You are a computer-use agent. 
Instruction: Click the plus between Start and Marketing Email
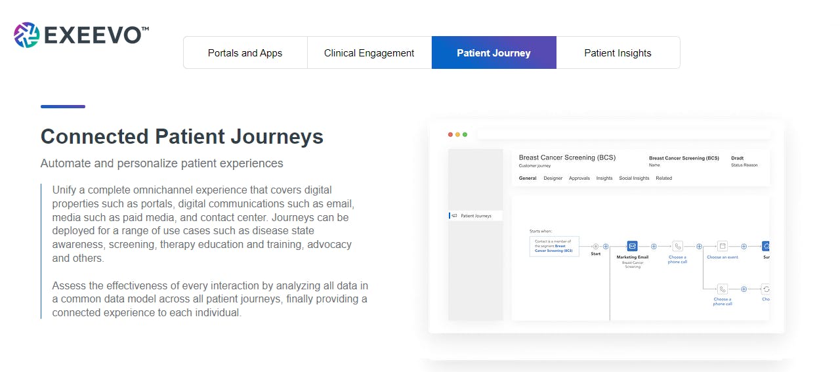606,246
